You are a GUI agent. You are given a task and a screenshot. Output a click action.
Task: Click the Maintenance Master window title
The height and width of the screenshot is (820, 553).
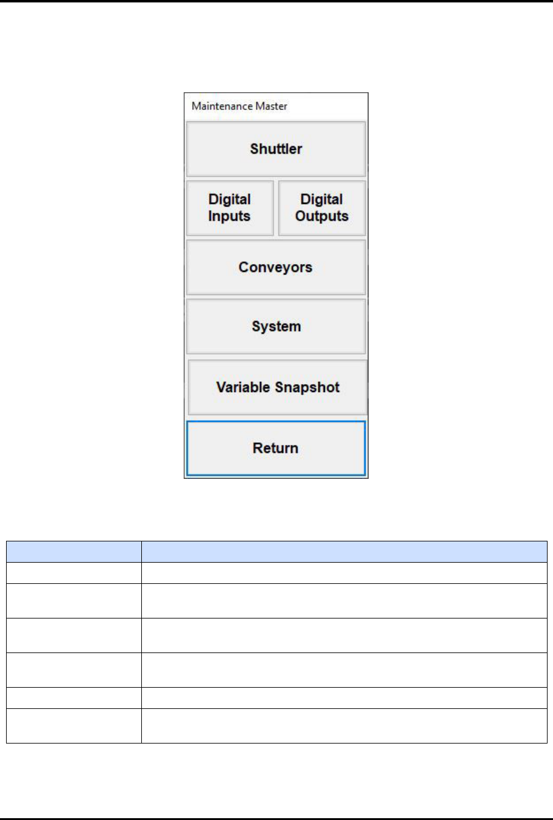tap(240, 106)
